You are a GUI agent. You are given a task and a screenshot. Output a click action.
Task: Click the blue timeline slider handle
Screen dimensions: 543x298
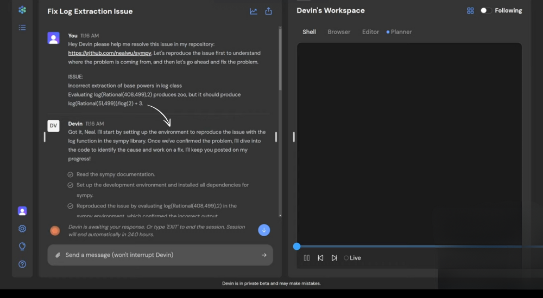[x=296, y=247]
